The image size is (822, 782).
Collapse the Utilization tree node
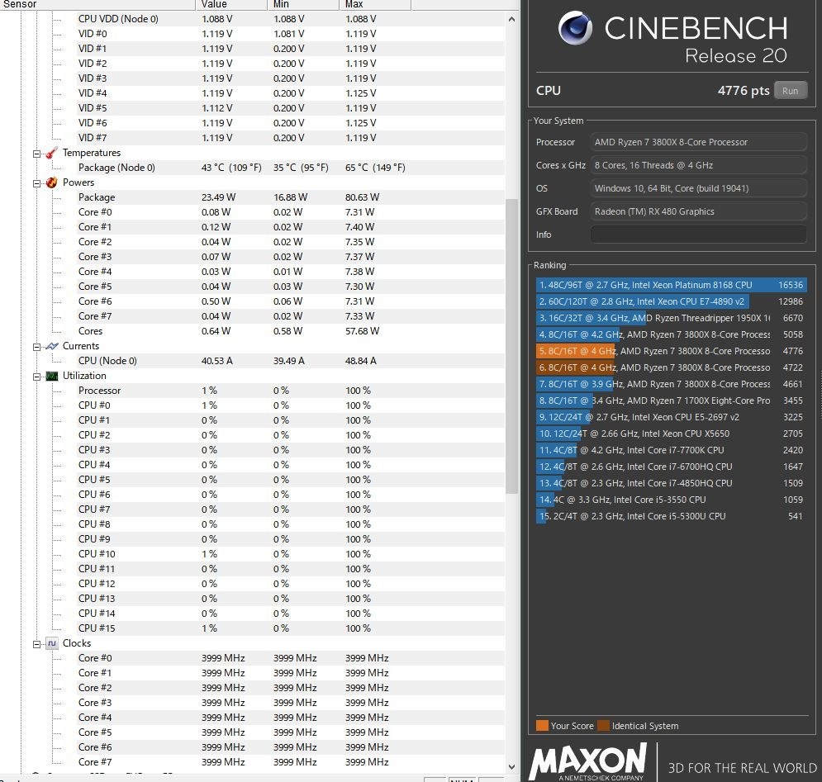click(36, 377)
